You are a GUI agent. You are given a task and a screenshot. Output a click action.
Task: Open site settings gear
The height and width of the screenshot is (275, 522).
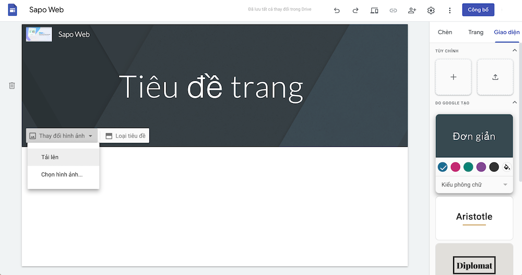pos(431,10)
